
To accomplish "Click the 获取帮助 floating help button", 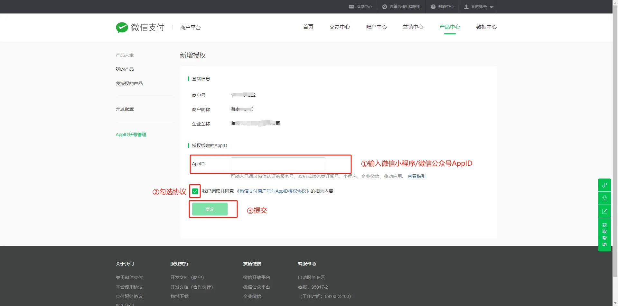I will tap(604, 235).
